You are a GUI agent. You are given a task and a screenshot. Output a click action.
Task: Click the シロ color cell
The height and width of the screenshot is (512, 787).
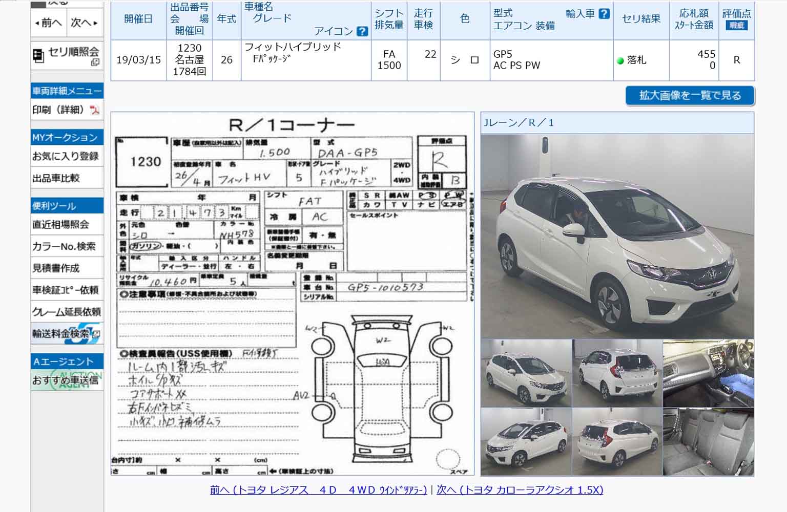click(x=465, y=60)
